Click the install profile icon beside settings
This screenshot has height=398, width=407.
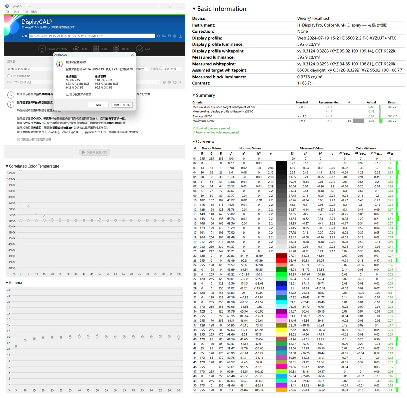coord(169,36)
